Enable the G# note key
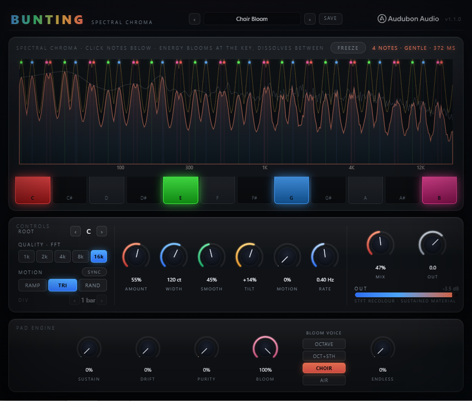The width and height of the screenshot is (472, 401). pos(328,190)
